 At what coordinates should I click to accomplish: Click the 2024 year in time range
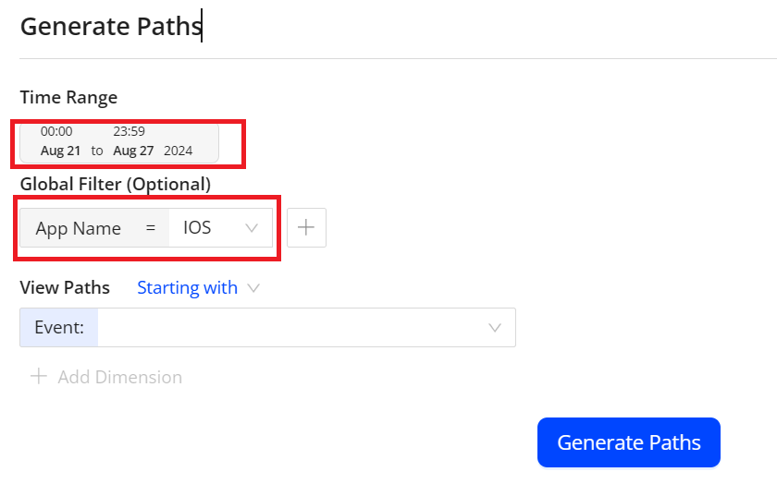point(178,151)
